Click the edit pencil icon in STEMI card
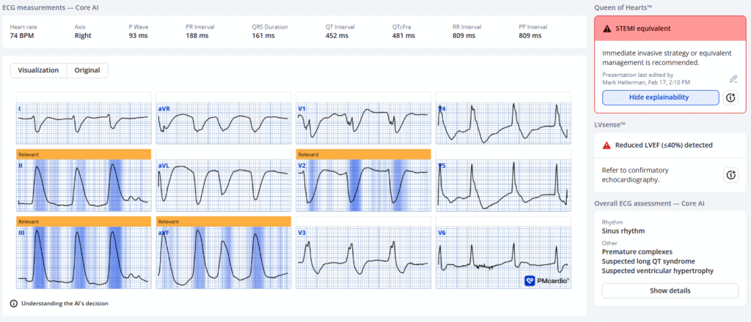751x322 pixels. [x=733, y=79]
